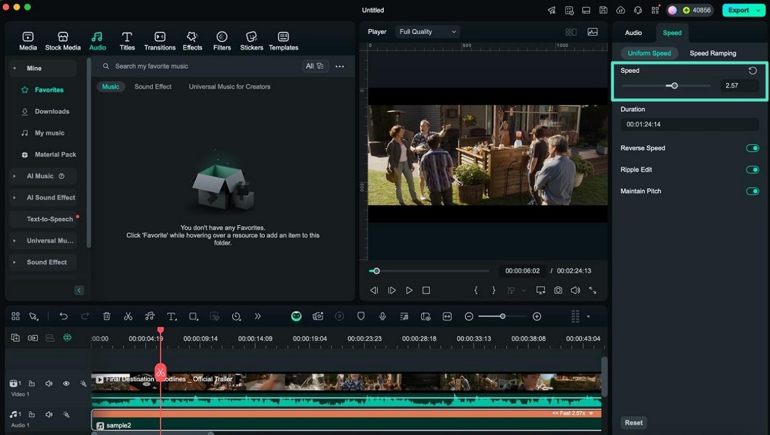Viewport: 770px width, 435px height.
Task: Enter fullscreen preview with expand arrows icon
Action: pyautogui.click(x=592, y=291)
